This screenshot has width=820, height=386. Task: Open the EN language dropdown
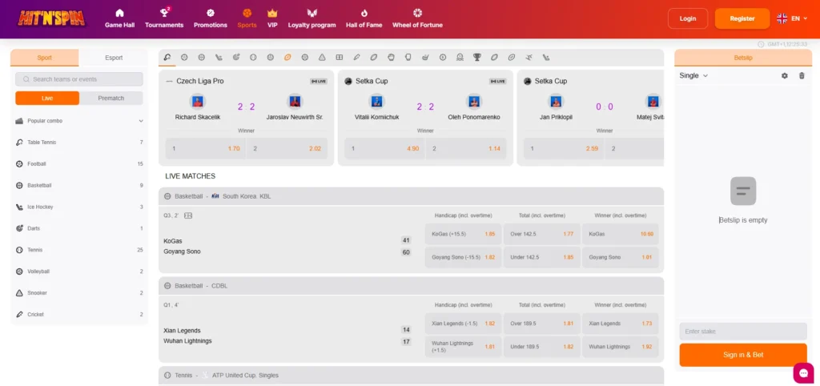pos(799,18)
